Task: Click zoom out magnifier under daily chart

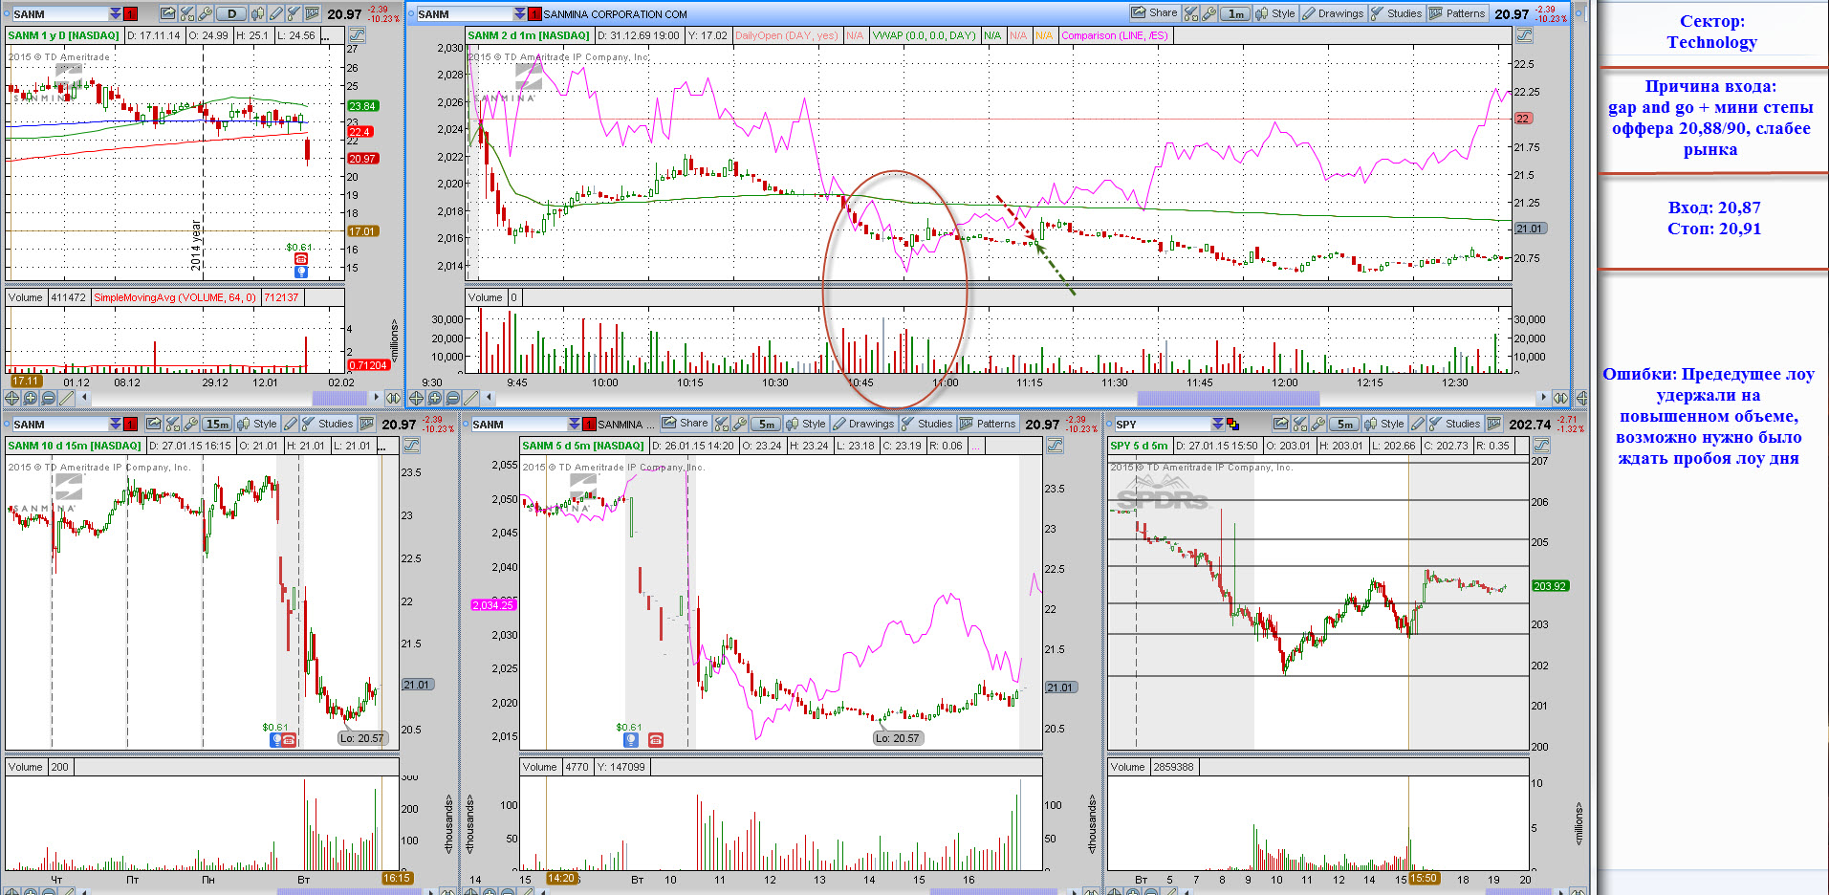Action: pos(49,398)
